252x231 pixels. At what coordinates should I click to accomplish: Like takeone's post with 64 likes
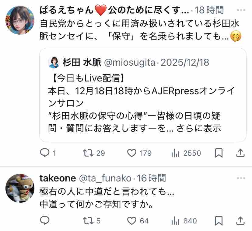131,220
